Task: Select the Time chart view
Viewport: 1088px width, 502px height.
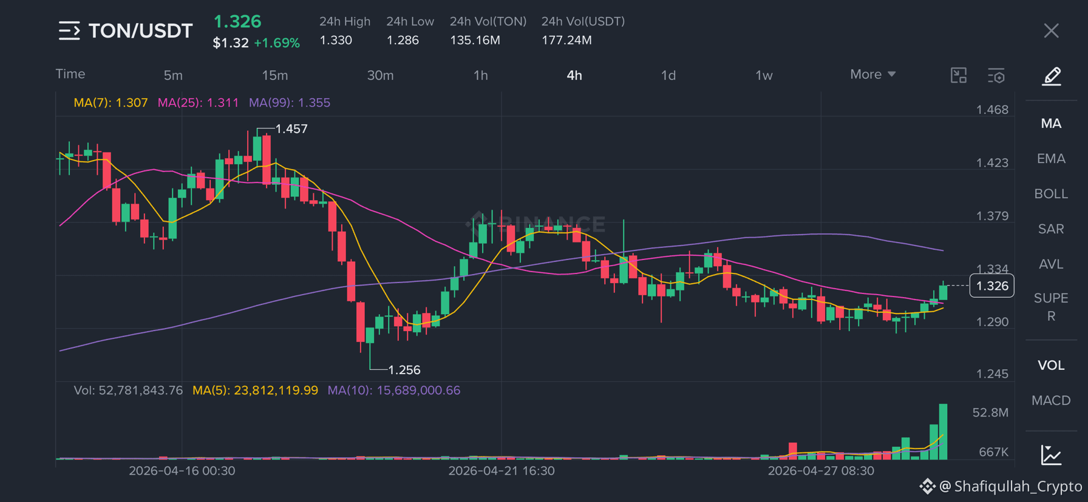Action: (70, 74)
